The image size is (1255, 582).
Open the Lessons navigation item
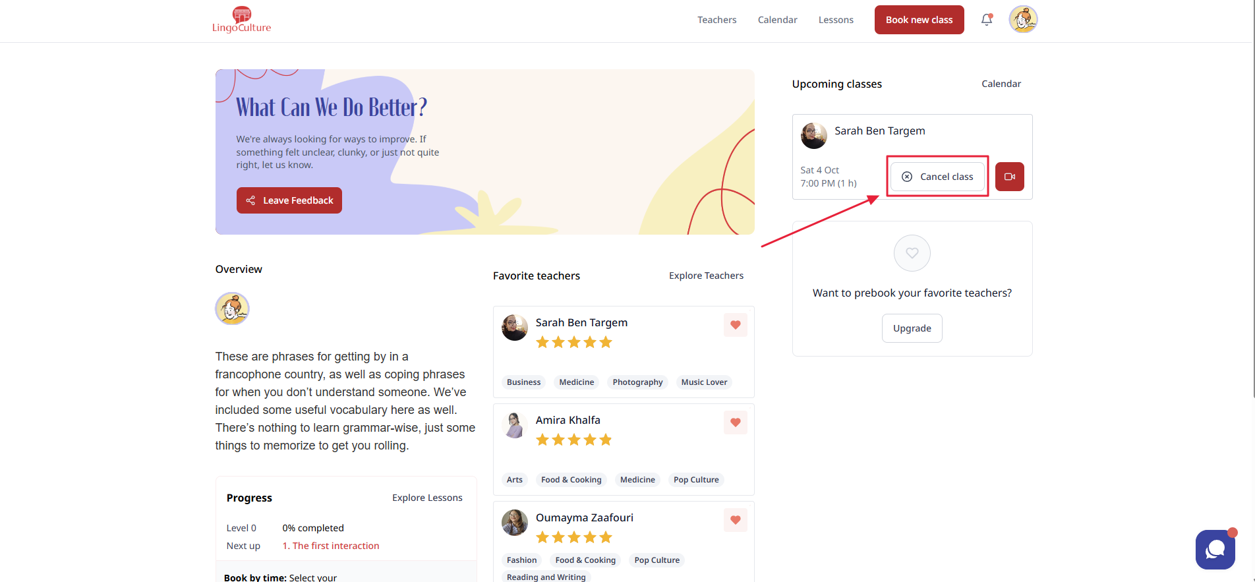pyautogui.click(x=836, y=20)
